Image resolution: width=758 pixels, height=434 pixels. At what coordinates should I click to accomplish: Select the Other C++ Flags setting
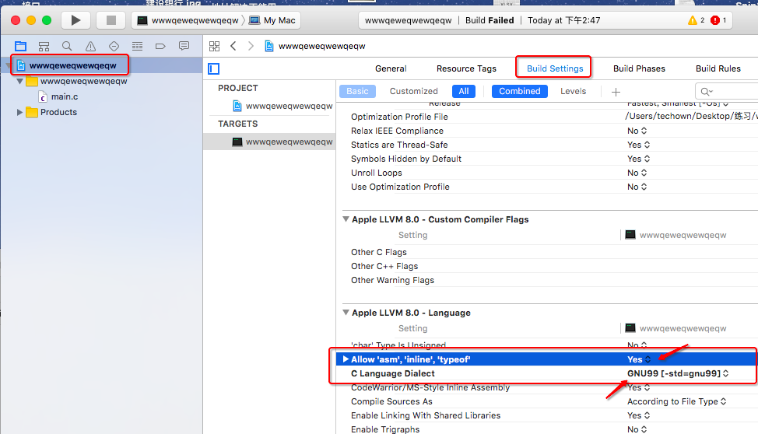click(384, 266)
